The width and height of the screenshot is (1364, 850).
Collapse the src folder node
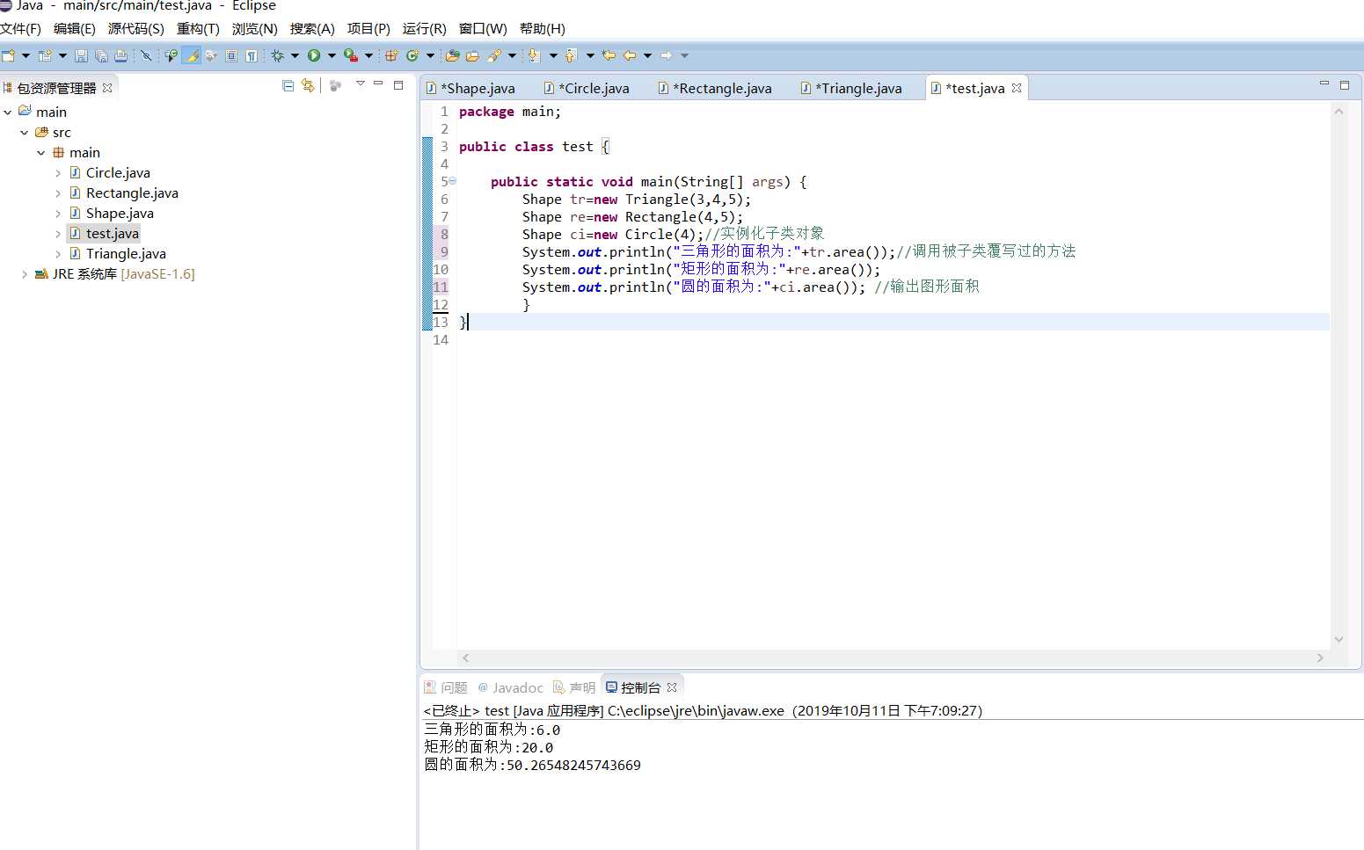(25, 132)
